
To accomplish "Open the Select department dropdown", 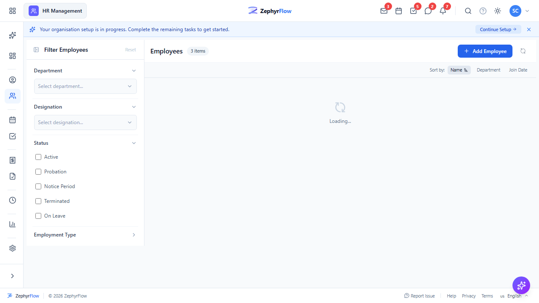I will 85,86.
